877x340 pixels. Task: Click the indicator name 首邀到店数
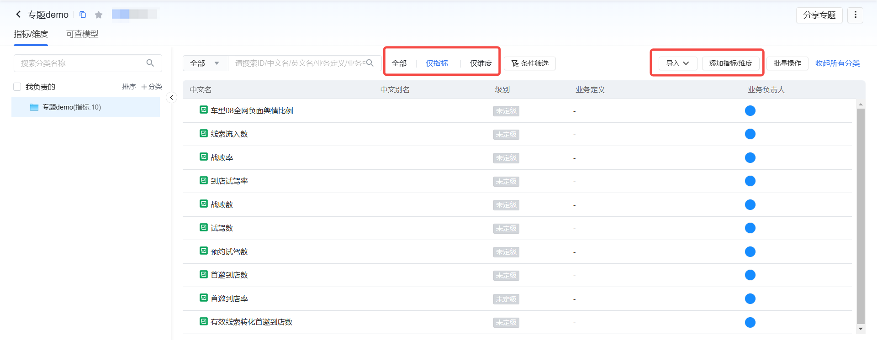229,275
